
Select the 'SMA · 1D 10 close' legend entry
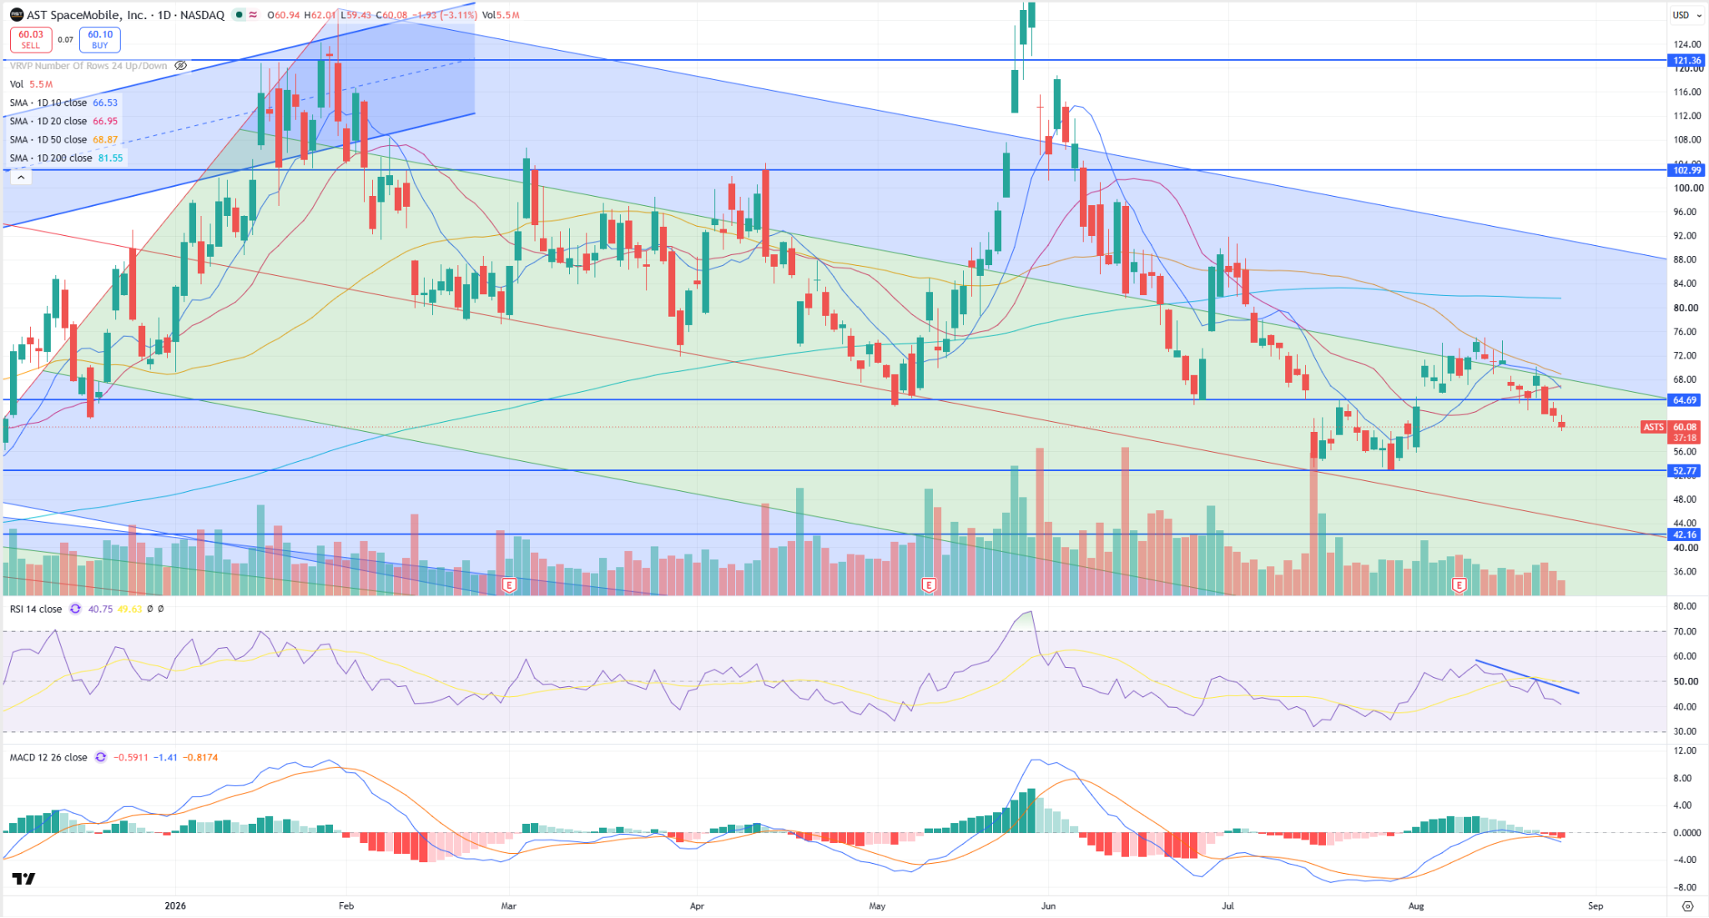[x=48, y=103]
